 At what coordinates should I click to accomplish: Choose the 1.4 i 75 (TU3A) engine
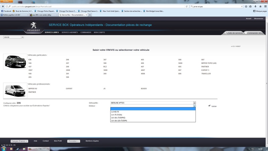point(153,115)
